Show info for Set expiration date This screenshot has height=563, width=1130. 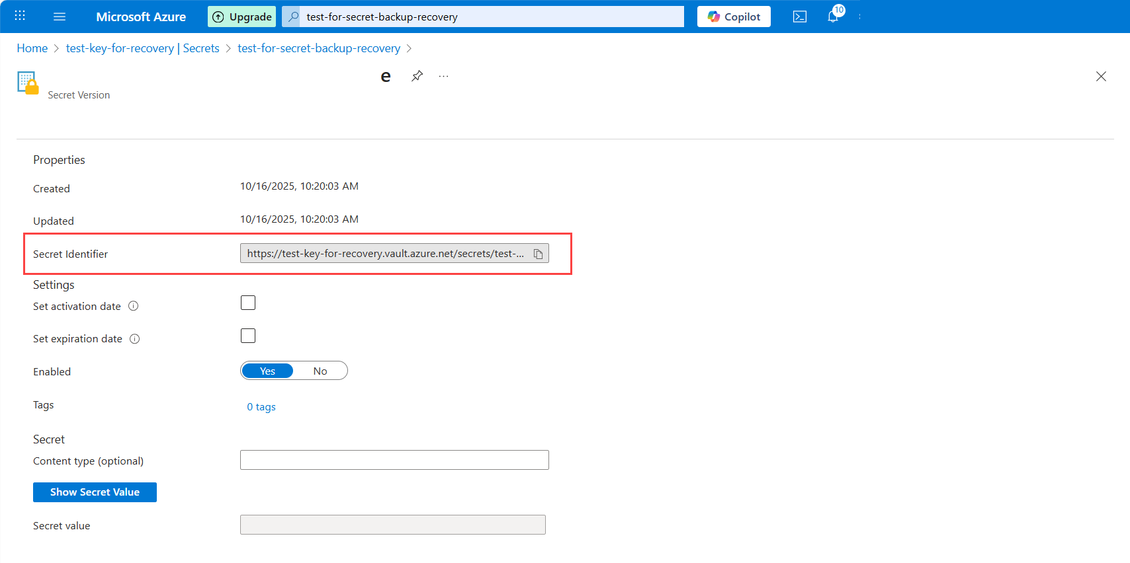[x=134, y=339]
